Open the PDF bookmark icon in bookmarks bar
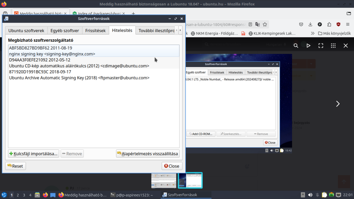 click(243, 33)
